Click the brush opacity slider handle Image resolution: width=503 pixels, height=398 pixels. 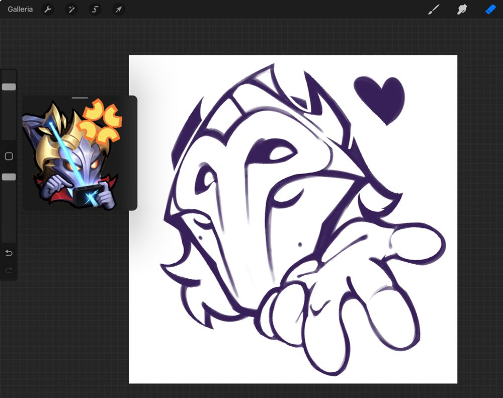(x=9, y=177)
